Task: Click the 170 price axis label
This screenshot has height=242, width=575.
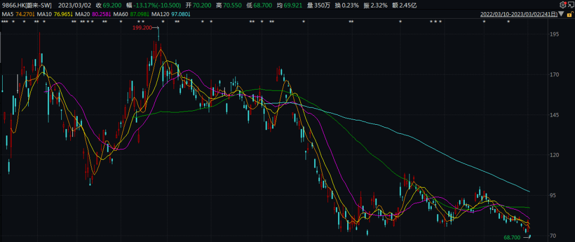Action: tap(555, 75)
